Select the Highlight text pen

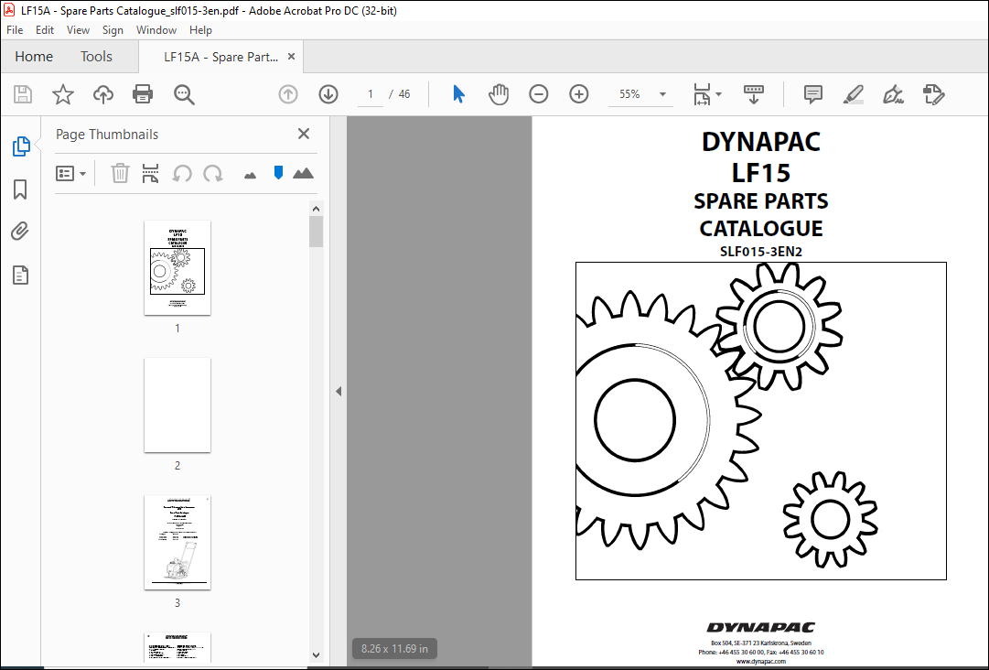[x=853, y=94]
